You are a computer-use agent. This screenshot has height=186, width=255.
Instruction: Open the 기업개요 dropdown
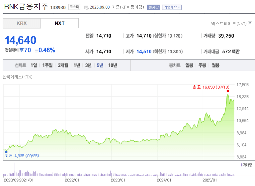coord(172,7)
